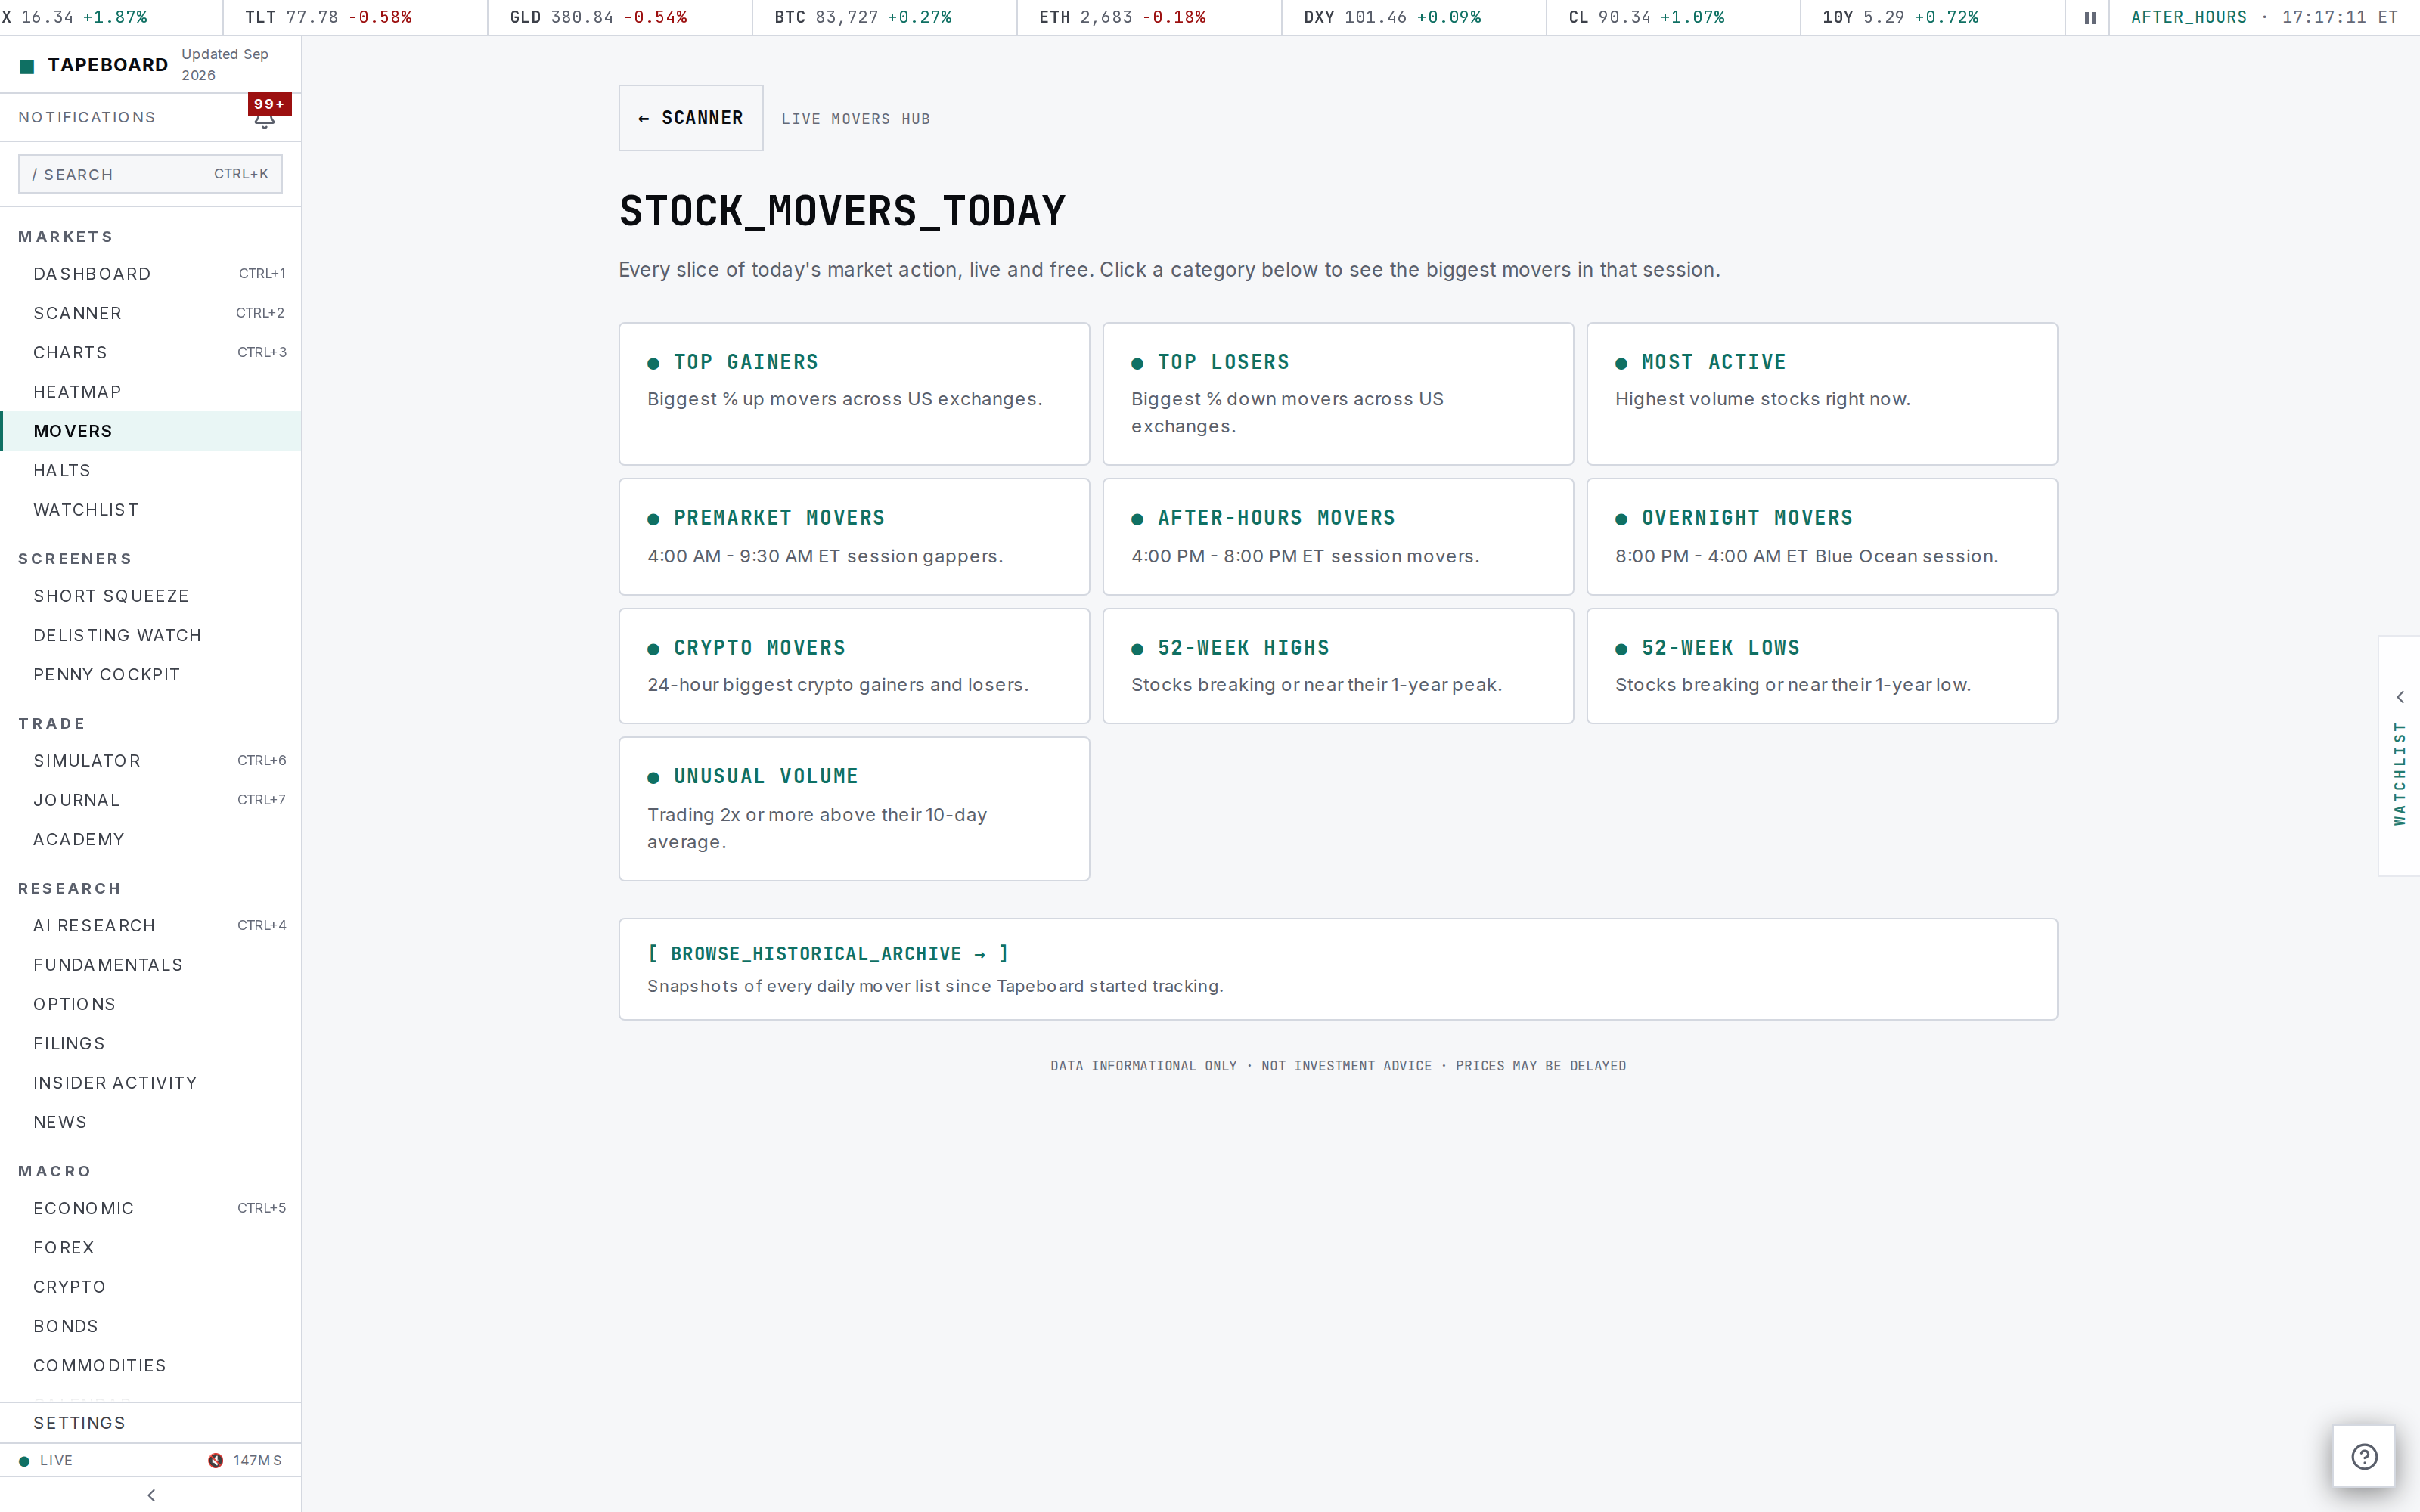Collapse the sidebar using the bottom chevron

pos(151,1495)
